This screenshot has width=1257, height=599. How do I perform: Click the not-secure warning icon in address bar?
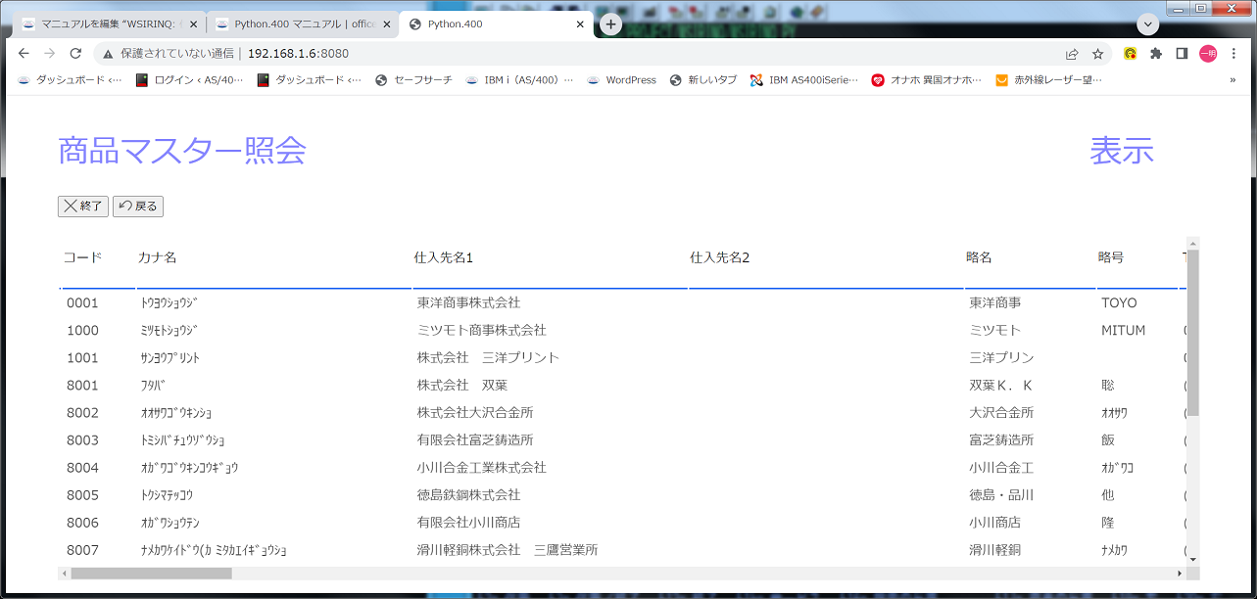coord(108,54)
